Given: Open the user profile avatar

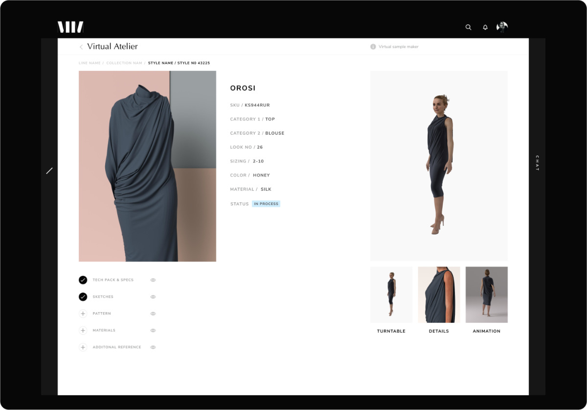Looking at the screenshot, I should tap(502, 27).
